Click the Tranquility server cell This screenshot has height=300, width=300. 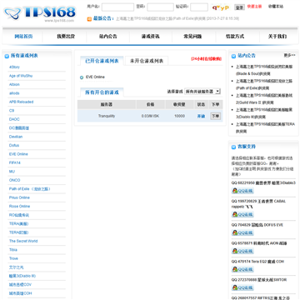coord(107,116)
